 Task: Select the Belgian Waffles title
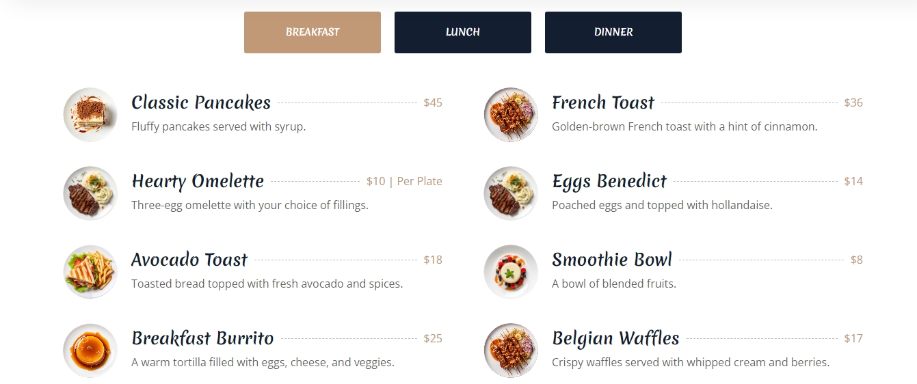(615, 338)
